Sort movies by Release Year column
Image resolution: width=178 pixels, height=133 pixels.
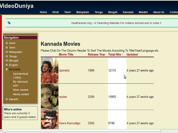[x=96, y=54]
